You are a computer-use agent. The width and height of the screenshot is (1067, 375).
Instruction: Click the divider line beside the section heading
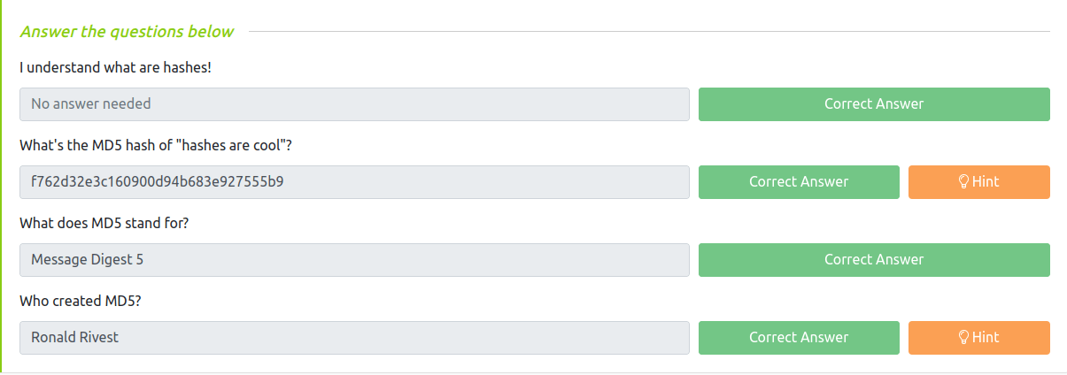[648, 32]
